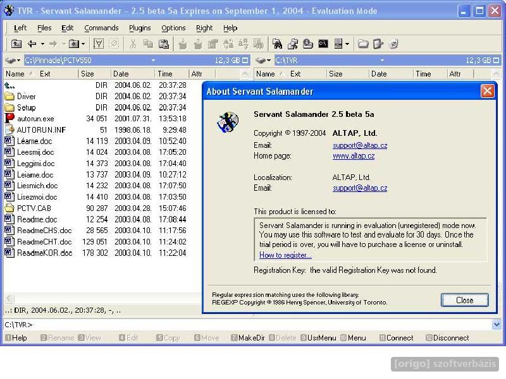This screenshot has width=506, height=379.
Task: Click the Salamander logo in About dialog
Action: 228,122
